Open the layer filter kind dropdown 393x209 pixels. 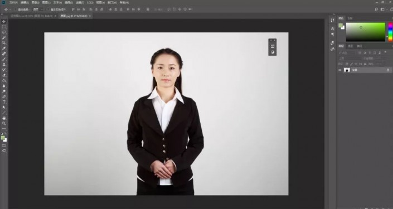tap(347, 53)
